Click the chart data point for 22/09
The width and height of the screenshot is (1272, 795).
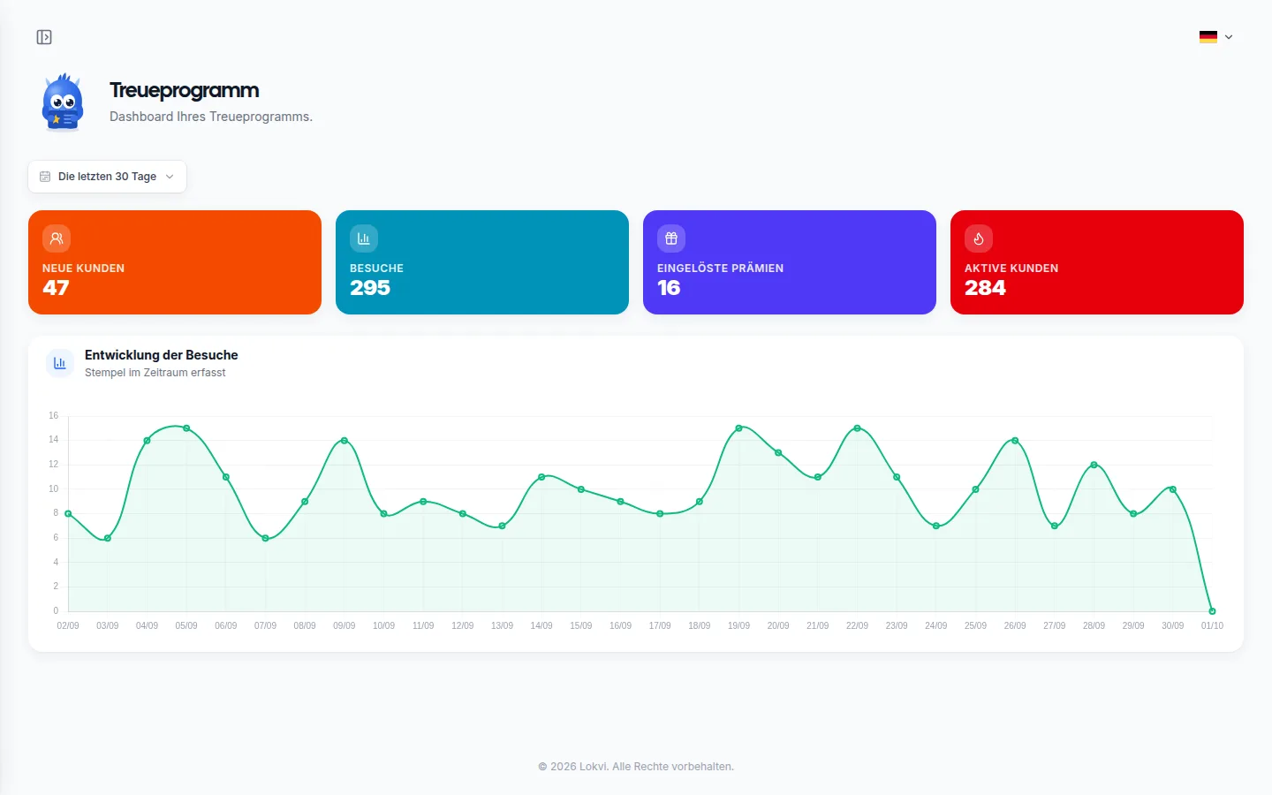pos(857,428)
